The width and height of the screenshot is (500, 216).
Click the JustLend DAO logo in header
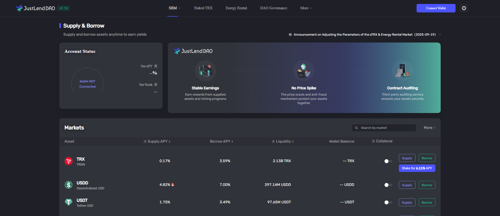pos(35,8)
